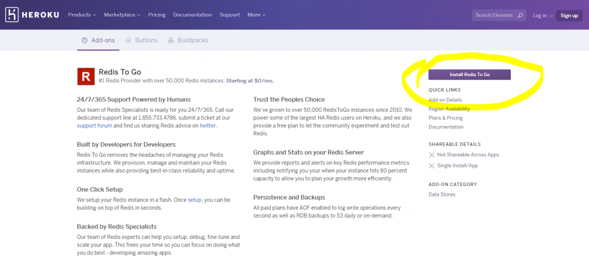Click 'Not Shareable Across Apps' text

[x=468, y=155]
